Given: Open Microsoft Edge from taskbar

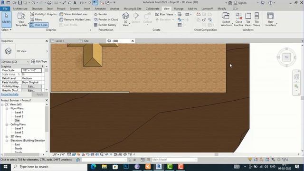Looking at the screenshot, I should pos(94,167).
